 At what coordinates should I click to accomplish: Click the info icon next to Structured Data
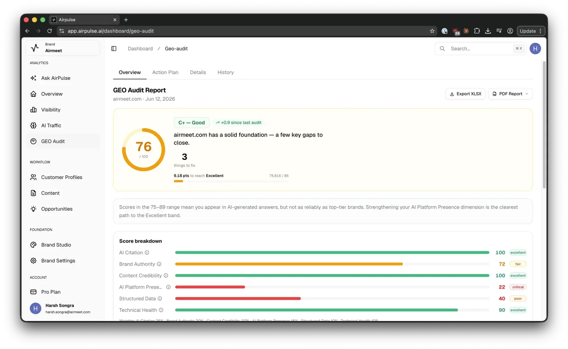pyautogui.click(x=160, y=299)
